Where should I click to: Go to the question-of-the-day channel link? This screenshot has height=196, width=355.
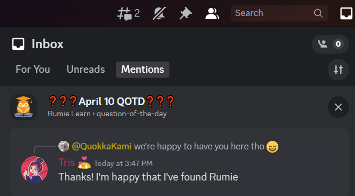[x=131, y=114]
